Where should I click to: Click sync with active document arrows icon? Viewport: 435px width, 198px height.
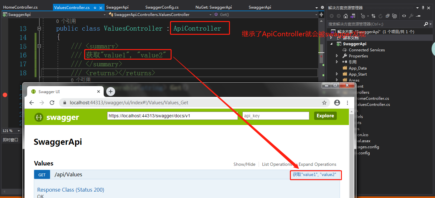[x=374, y=16]
